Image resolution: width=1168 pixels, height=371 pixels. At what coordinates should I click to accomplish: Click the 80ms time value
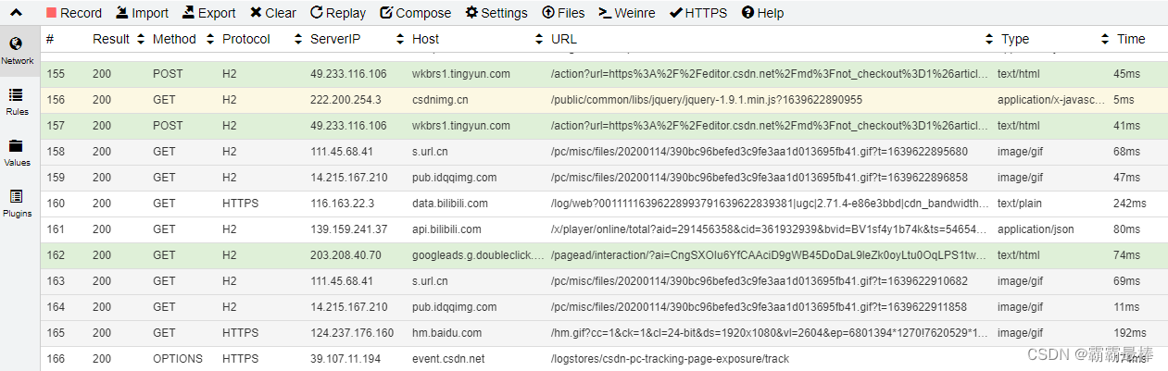1126,229
